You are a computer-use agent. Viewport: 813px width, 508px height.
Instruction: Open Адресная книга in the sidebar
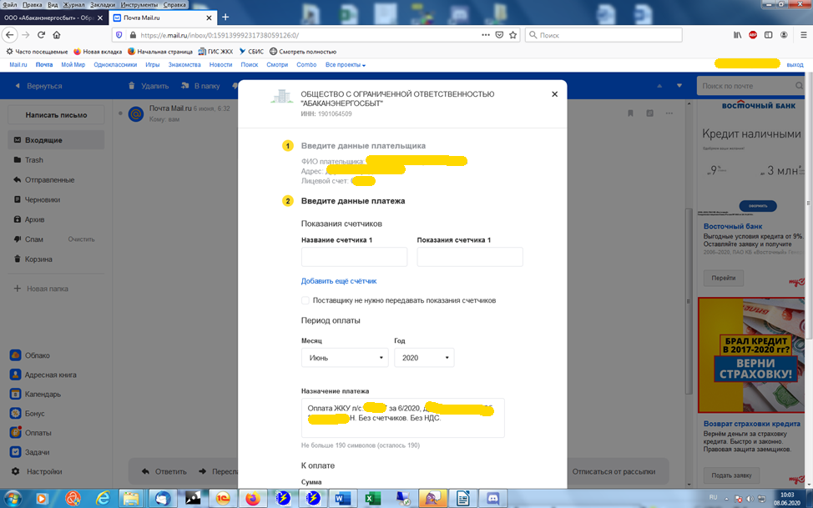[43, 375]
